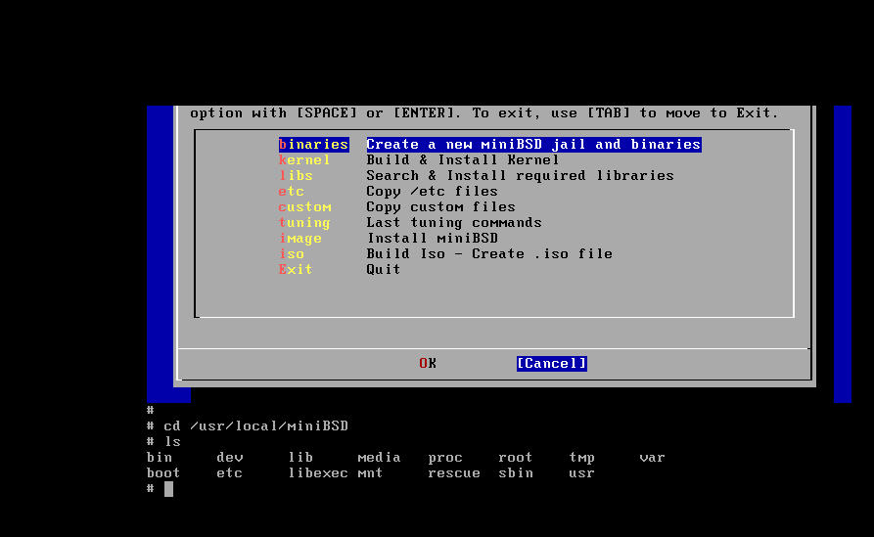
Task: Choose the tuning menu entry
Action: (x=304, y=223)
